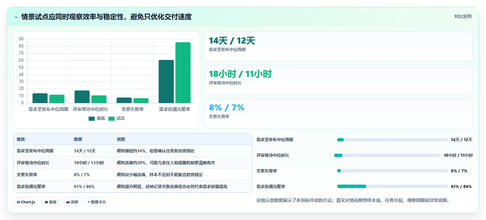486x220 pixels.
Task: Click the 61% / 86% progress value label
Action: click(x=461, y=187)
